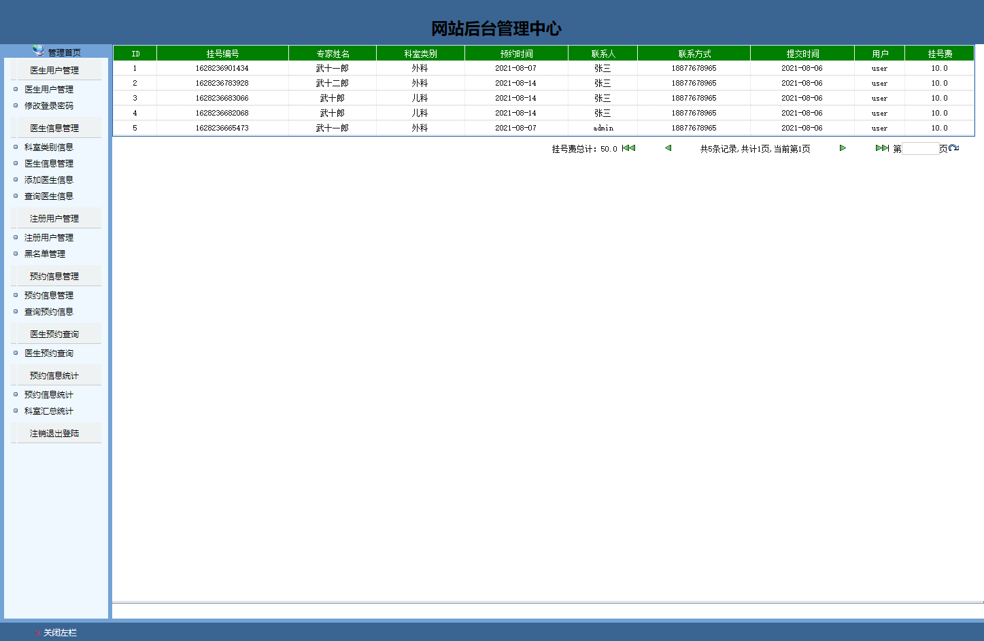Open 预约信息统计 submenu link
The image size is (984, 641).
[x=49, y=394]
